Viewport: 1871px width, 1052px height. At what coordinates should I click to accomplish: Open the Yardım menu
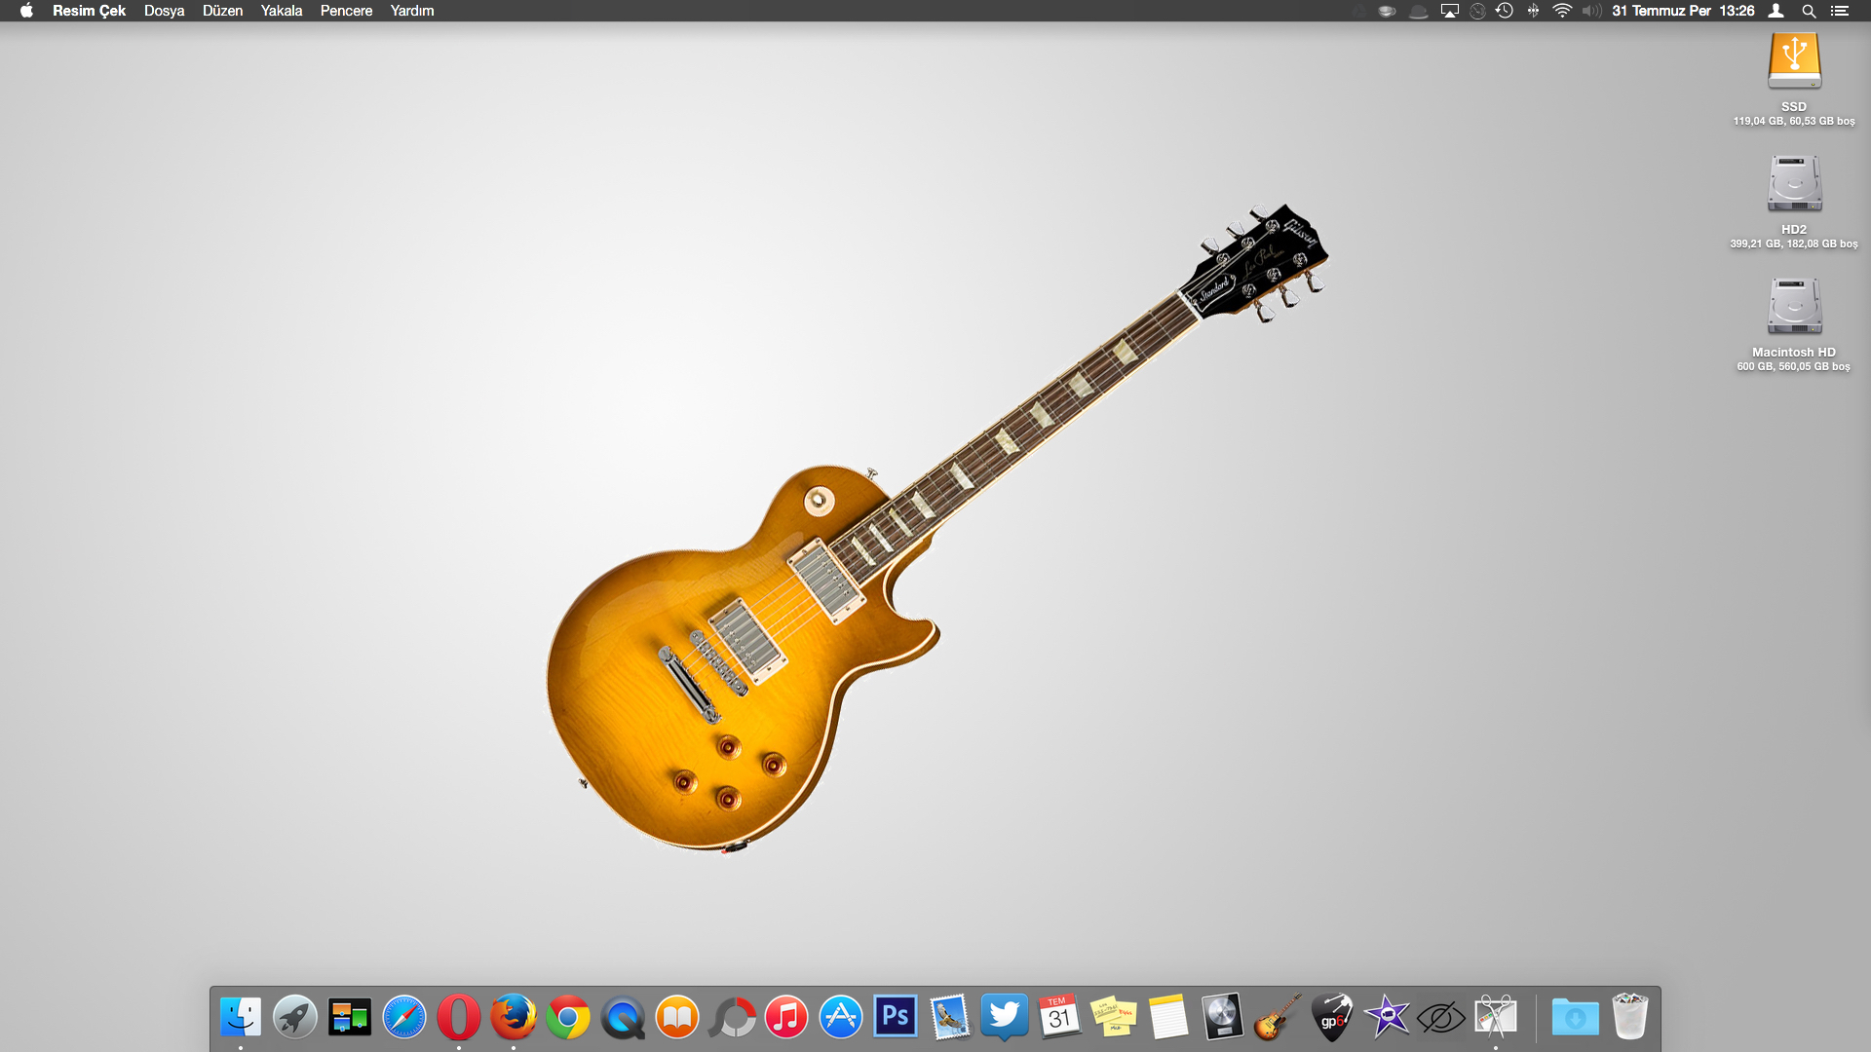[x=412, y=11]
